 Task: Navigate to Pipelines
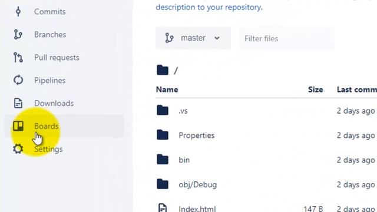[49, 80]
